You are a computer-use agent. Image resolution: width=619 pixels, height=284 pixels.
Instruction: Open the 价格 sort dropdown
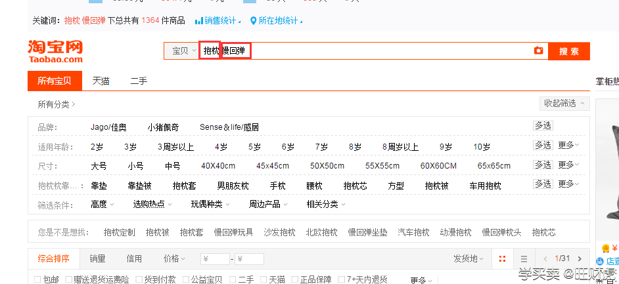point(174,259)
